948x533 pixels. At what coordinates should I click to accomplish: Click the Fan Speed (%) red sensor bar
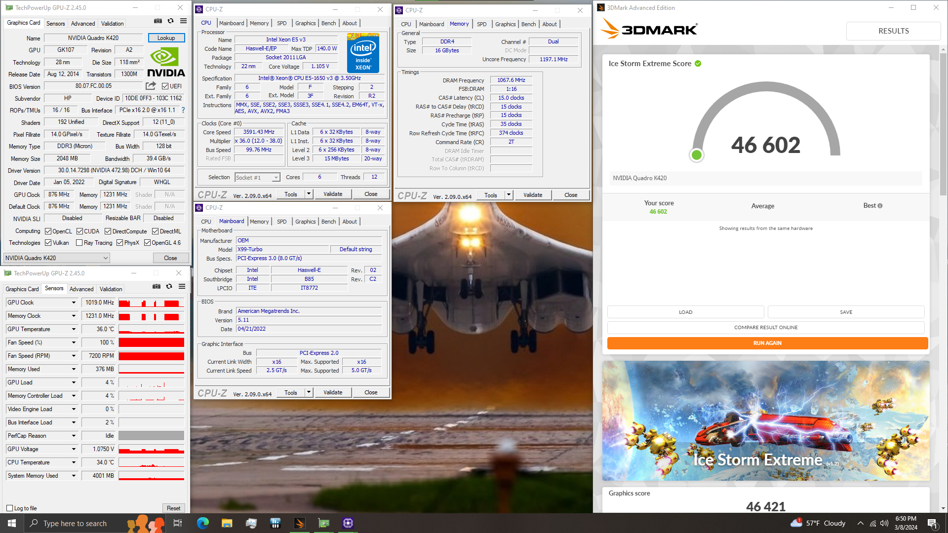point(151,343)
